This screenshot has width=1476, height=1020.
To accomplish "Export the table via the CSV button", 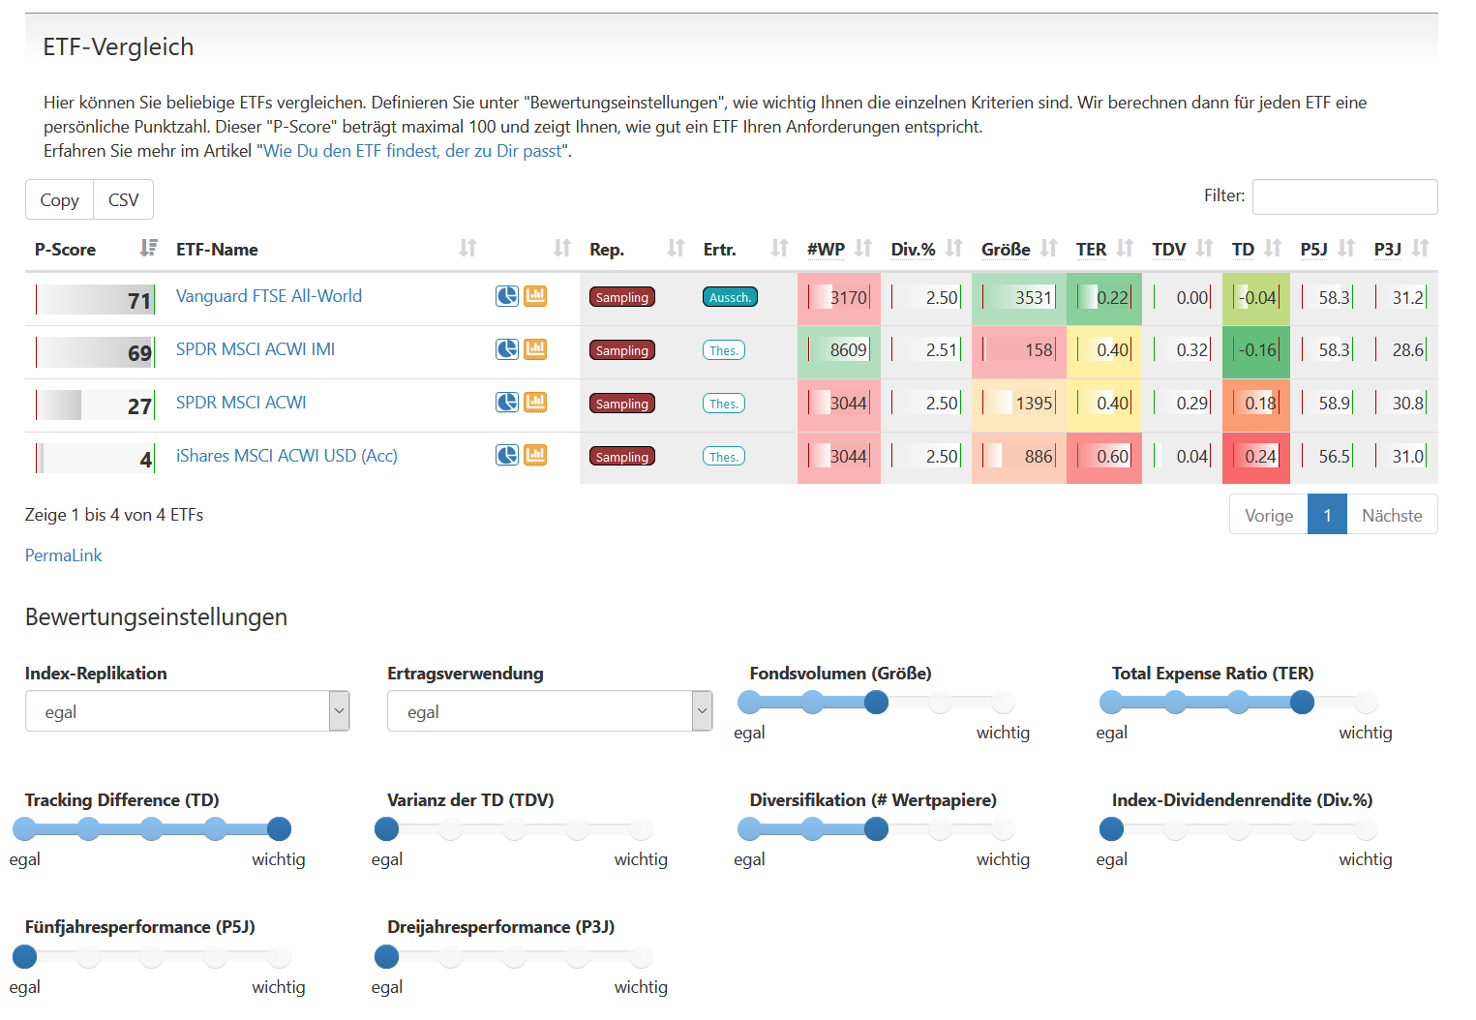I will pos(123,199).
